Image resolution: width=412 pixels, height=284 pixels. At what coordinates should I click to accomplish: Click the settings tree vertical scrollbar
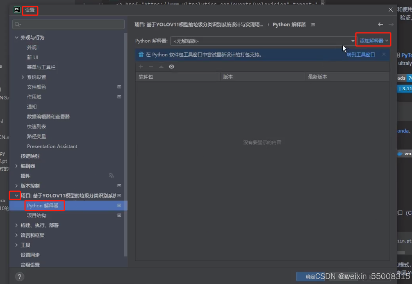coord(125,144)
